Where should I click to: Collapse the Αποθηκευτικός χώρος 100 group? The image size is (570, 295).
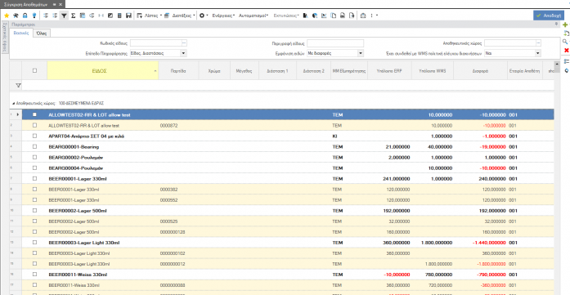(13, 104)
